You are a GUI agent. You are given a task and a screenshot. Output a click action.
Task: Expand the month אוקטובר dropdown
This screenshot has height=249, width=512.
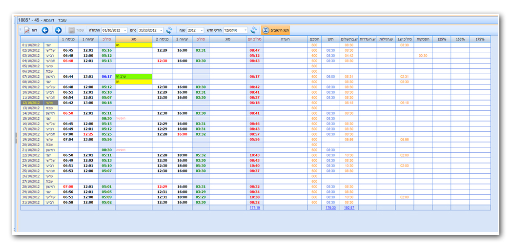pyautogui.click(x=245, y=30)
